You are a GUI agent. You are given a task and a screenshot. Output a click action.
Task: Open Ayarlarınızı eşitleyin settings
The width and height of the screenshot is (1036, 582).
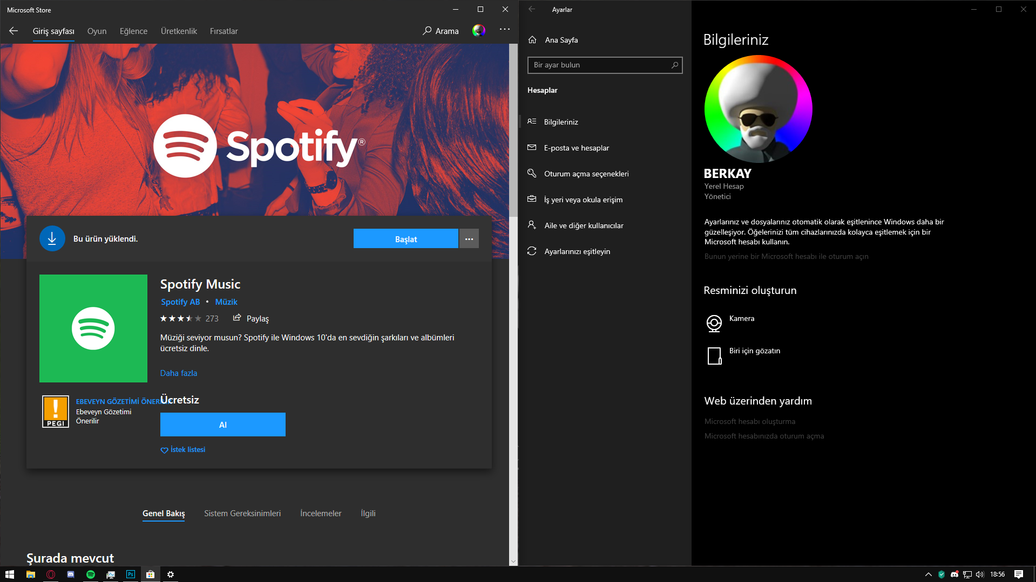pyautogui.click(x=605, y=251)
